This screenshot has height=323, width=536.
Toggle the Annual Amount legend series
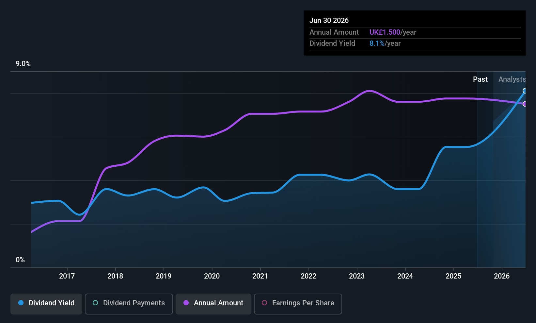point(213,304)
